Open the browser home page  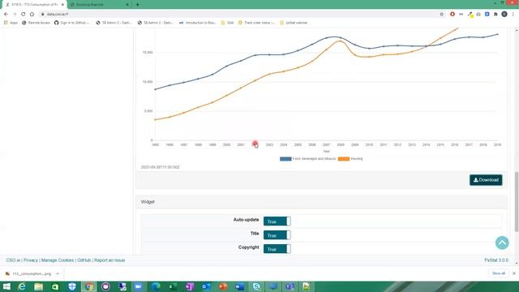pyautogui.click(x=32, y=15)
